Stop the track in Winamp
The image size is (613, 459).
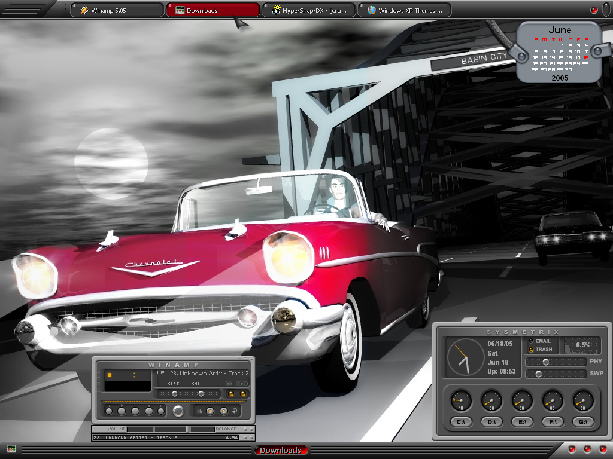coord(149,411)
